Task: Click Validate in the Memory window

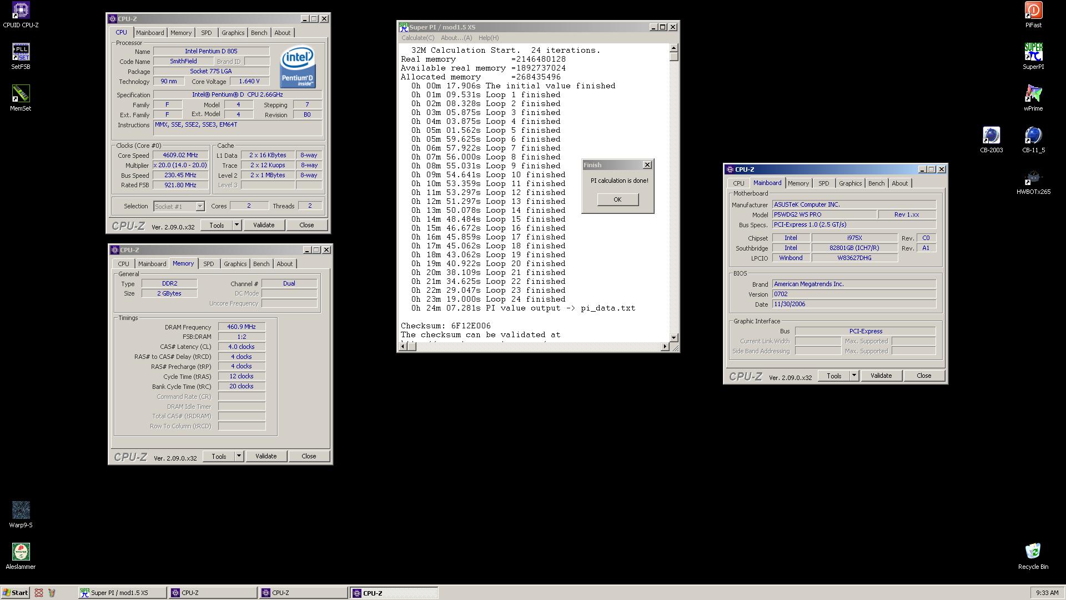Action: click(x=266, y=456)
